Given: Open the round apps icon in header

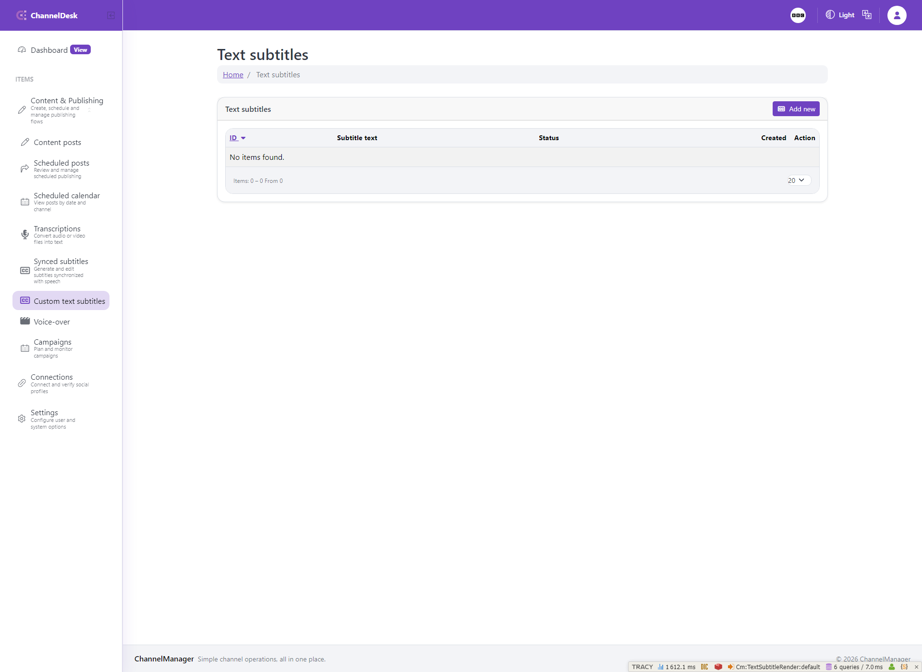Looking at the screenshot, I should (x=798, y=15).
